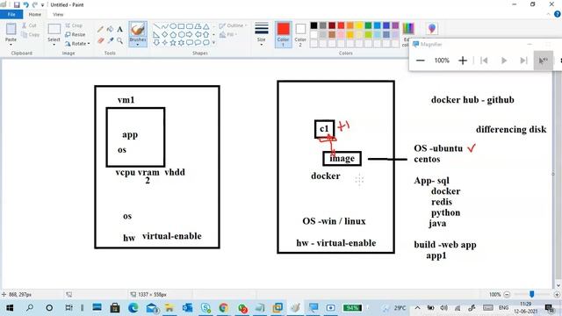The width and height of the screenshot is (562, 316).
Task: Click the Save icon in title bar
Action: click(17, 4)
